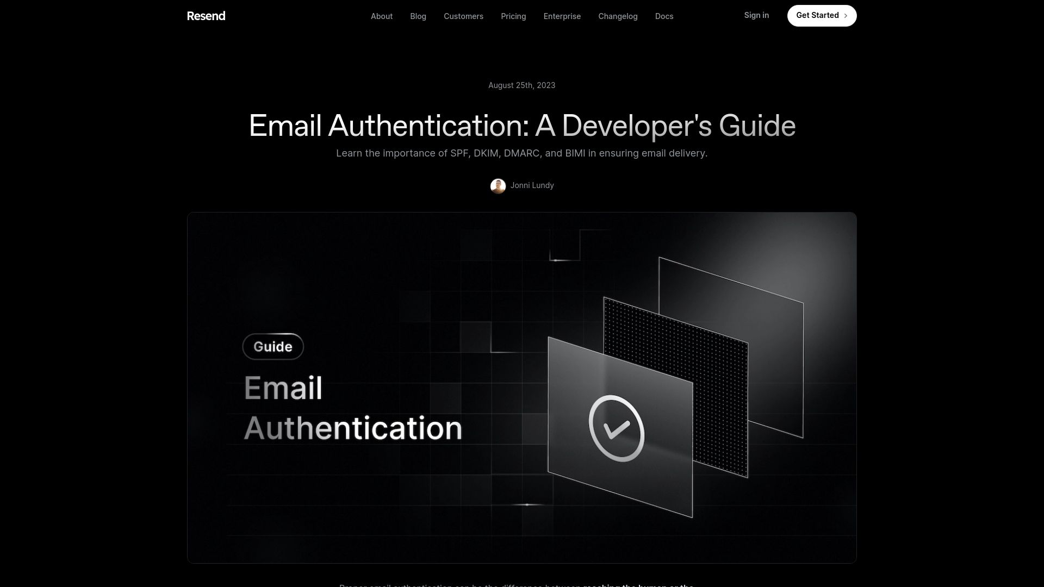1044x587 pixels.
Task: Open the Pricing nav link
Action: click(x=513, y=16)
